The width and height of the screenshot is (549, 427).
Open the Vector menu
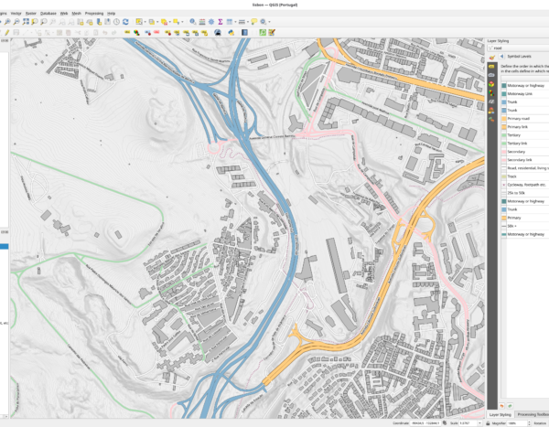[x=16, y=14]
